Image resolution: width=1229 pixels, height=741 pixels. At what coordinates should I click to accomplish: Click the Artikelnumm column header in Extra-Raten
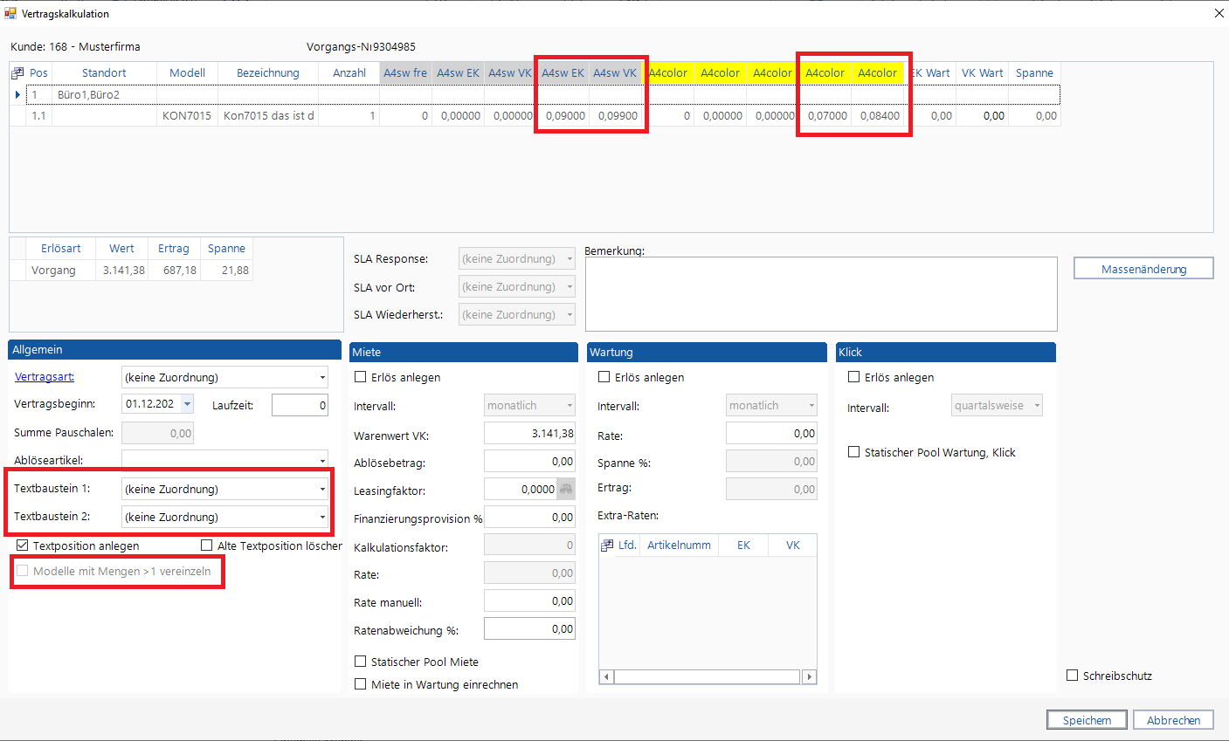point(679,545)
